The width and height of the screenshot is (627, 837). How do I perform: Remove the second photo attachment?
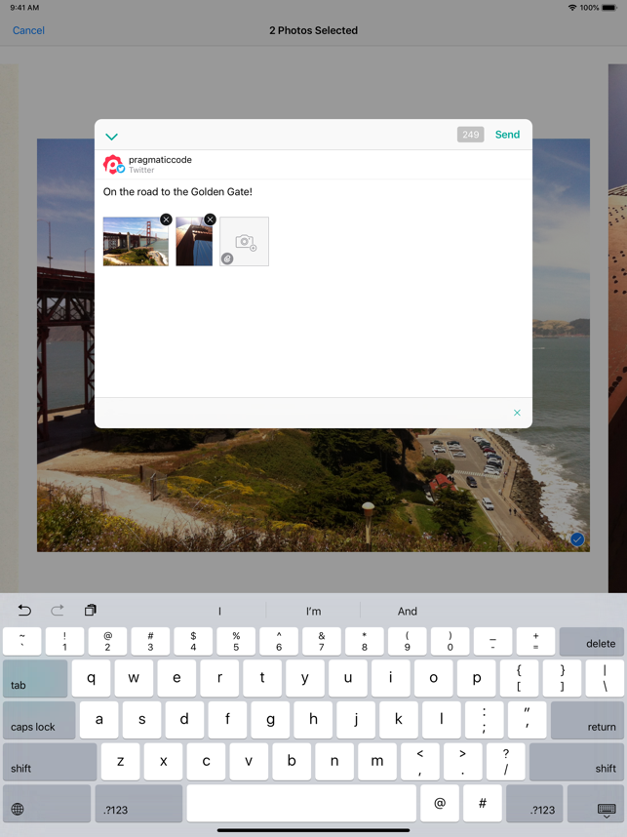[210, 219]
